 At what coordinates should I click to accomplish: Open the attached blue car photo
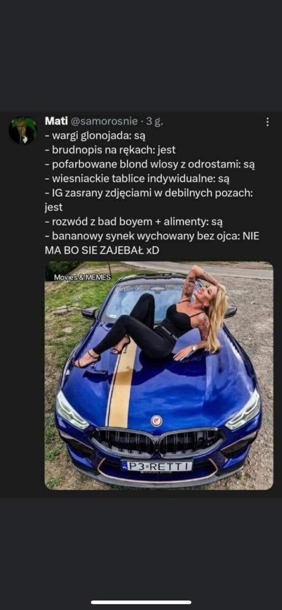coord(159,376)
